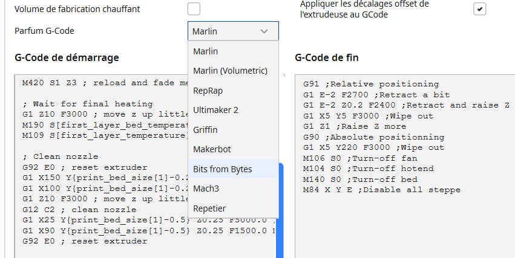The height and width of the screenshot is (258, 515).
Task: Choose Mach3 from the dropdown
Action: point(206,188)
